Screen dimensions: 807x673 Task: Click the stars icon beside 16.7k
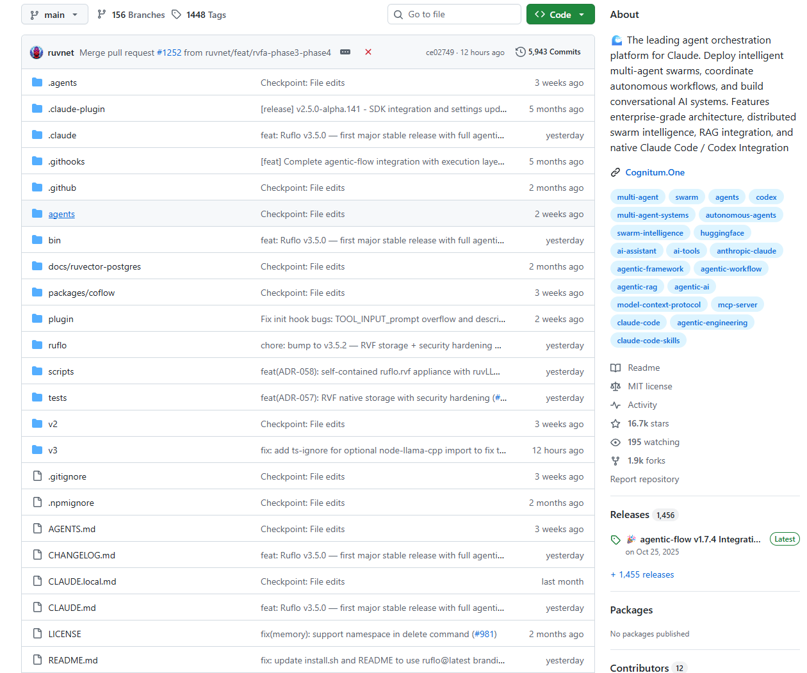click(x=615, y=423)
